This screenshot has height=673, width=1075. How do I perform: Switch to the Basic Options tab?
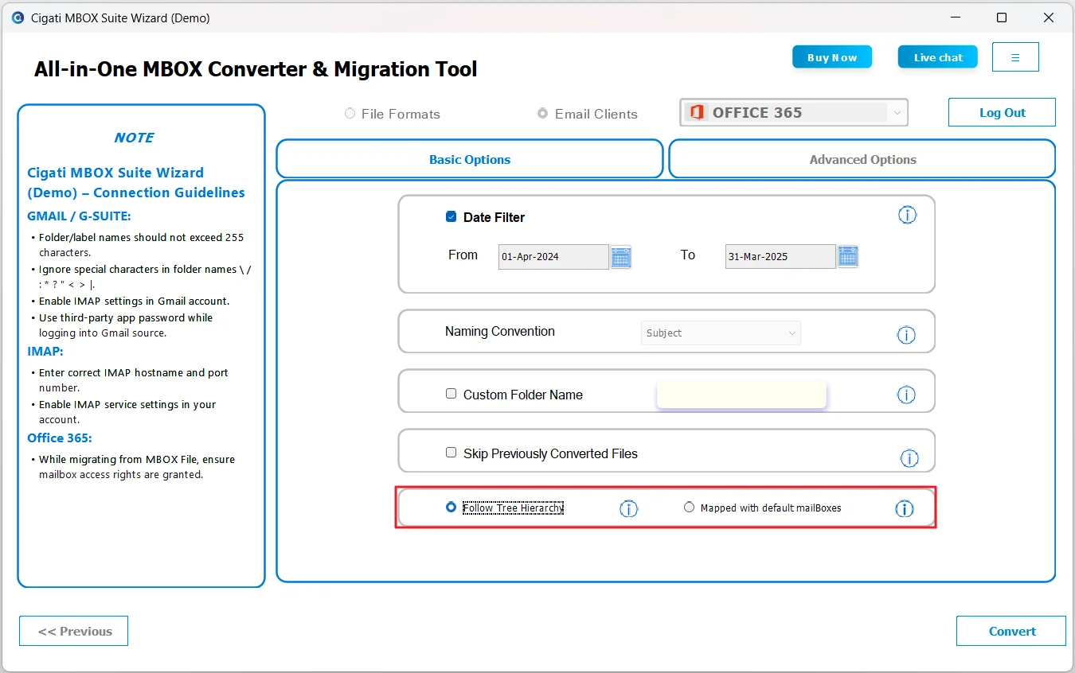click(470, 159)
